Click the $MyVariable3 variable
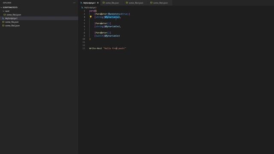Screen dimensions: 274x154 [112, 36]
